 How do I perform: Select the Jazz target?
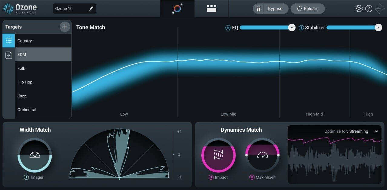pos(21,96)
